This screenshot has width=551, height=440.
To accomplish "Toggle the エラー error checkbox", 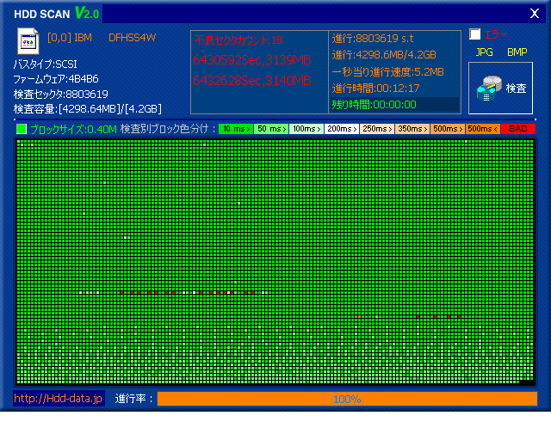I will 475,35.
